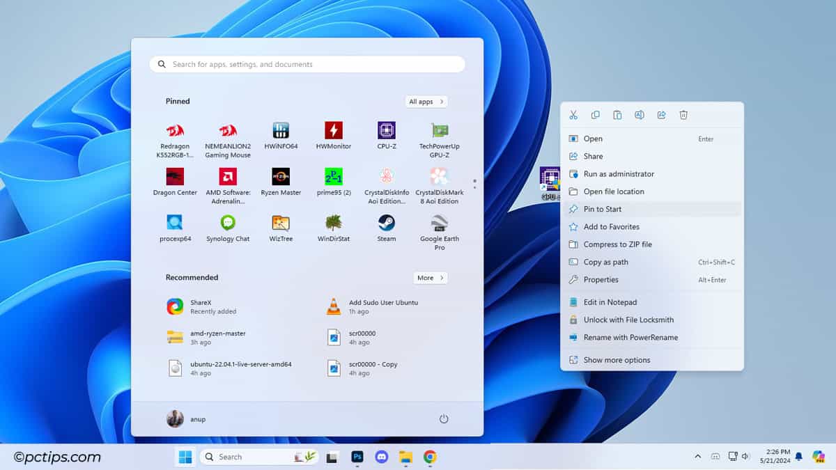Open Discord from the taskbar
Screen dimensions: 836x470
382,457
